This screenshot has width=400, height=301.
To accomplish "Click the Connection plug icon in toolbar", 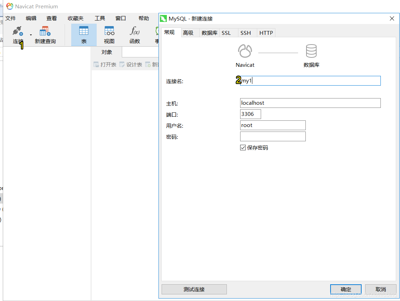I will tap(17, 31).
